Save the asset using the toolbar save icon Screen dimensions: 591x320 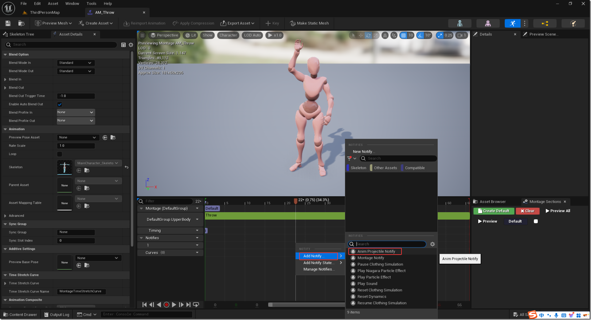coord(8,23)
